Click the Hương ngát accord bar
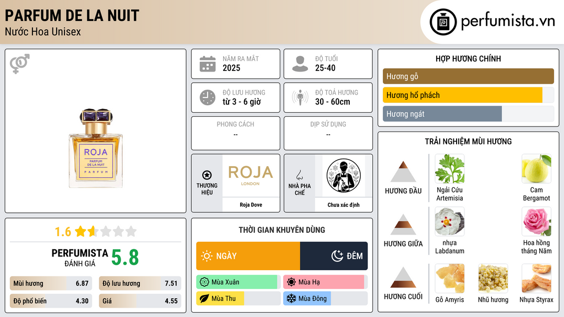This screenshot has height=317, width=564. pos(468,114)
